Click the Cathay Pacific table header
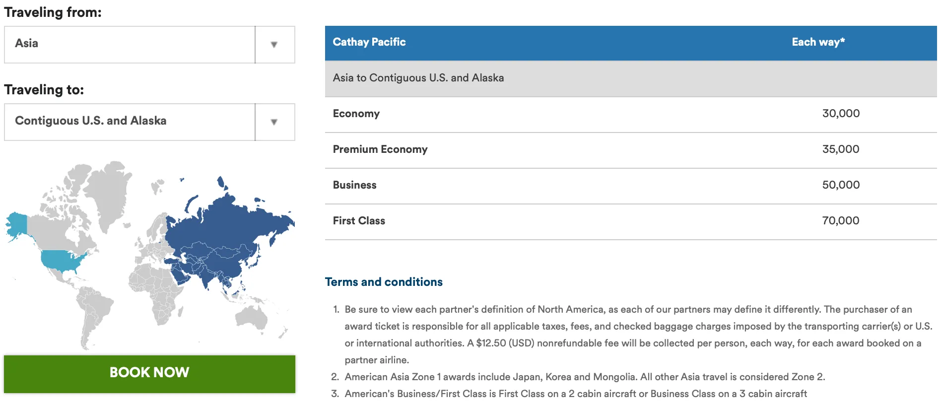This screenshot has height=405, width=943. click(369, 42)
